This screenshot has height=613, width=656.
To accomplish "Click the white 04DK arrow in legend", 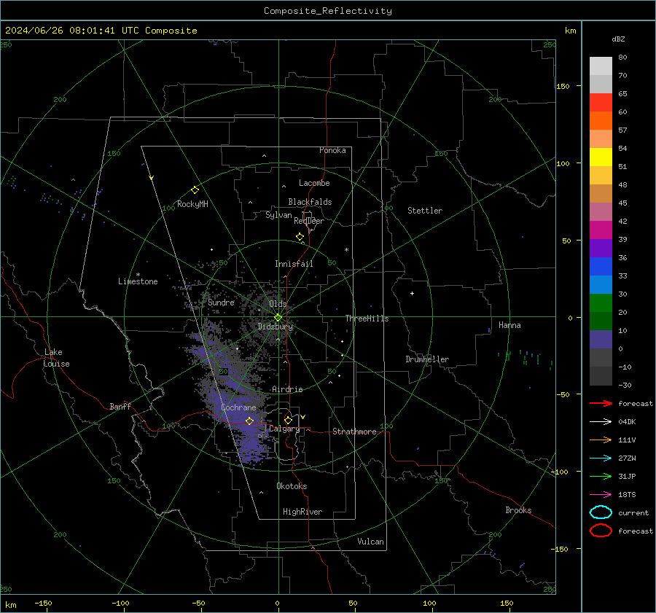I will (601, 421).
